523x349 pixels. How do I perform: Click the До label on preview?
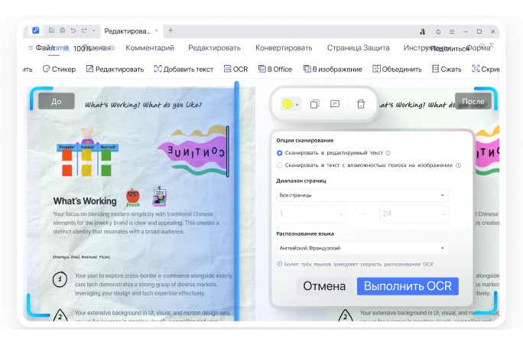click(56, 101)
